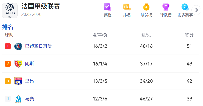This screenshot has height=106, width=203.
Task: Open the 赛程 schedule icon
Action: (x=107, y=7)
